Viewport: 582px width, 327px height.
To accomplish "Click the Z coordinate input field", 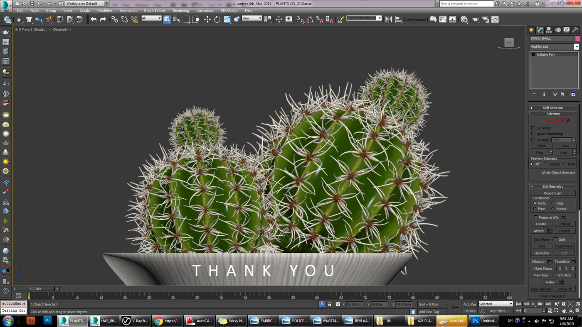I will tap(403, 304).
